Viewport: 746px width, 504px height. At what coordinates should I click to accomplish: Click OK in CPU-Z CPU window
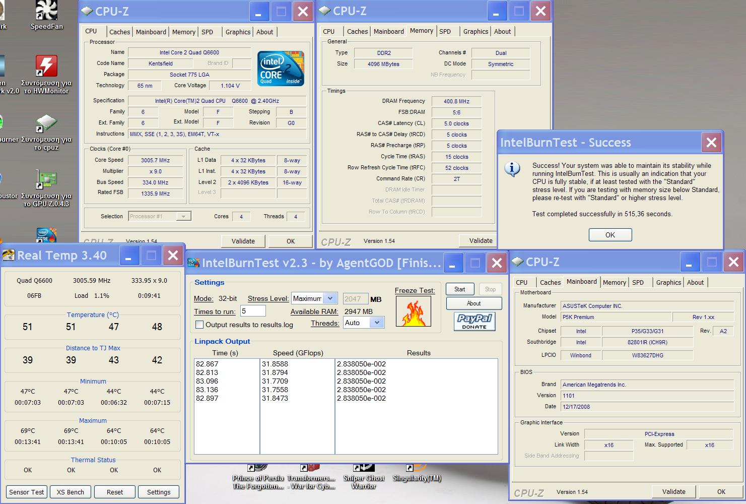(x=291, y=241)
